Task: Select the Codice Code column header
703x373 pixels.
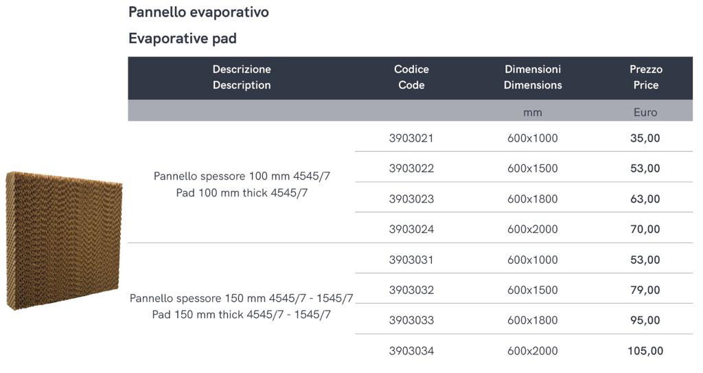Action: tap(411, 77)
